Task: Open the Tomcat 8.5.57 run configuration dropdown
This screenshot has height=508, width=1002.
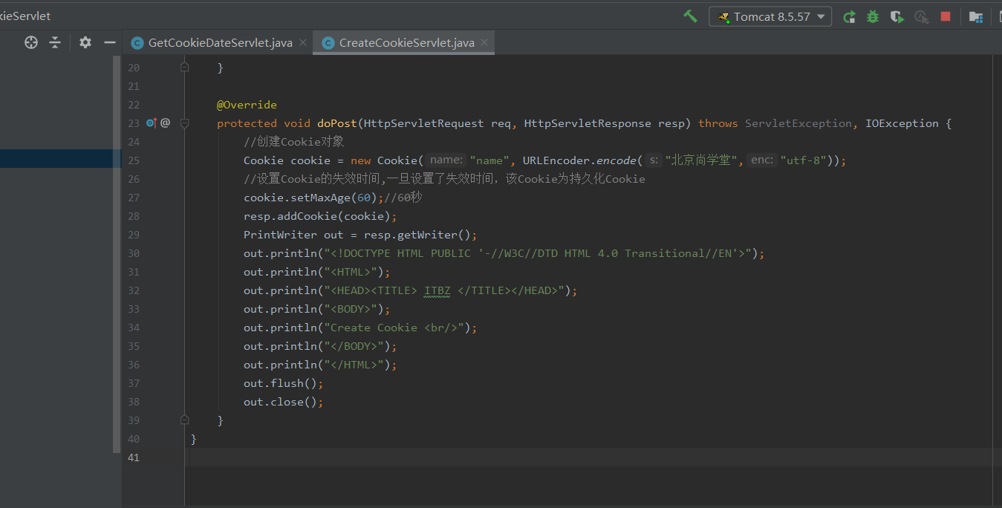Action: coord(770,16)
